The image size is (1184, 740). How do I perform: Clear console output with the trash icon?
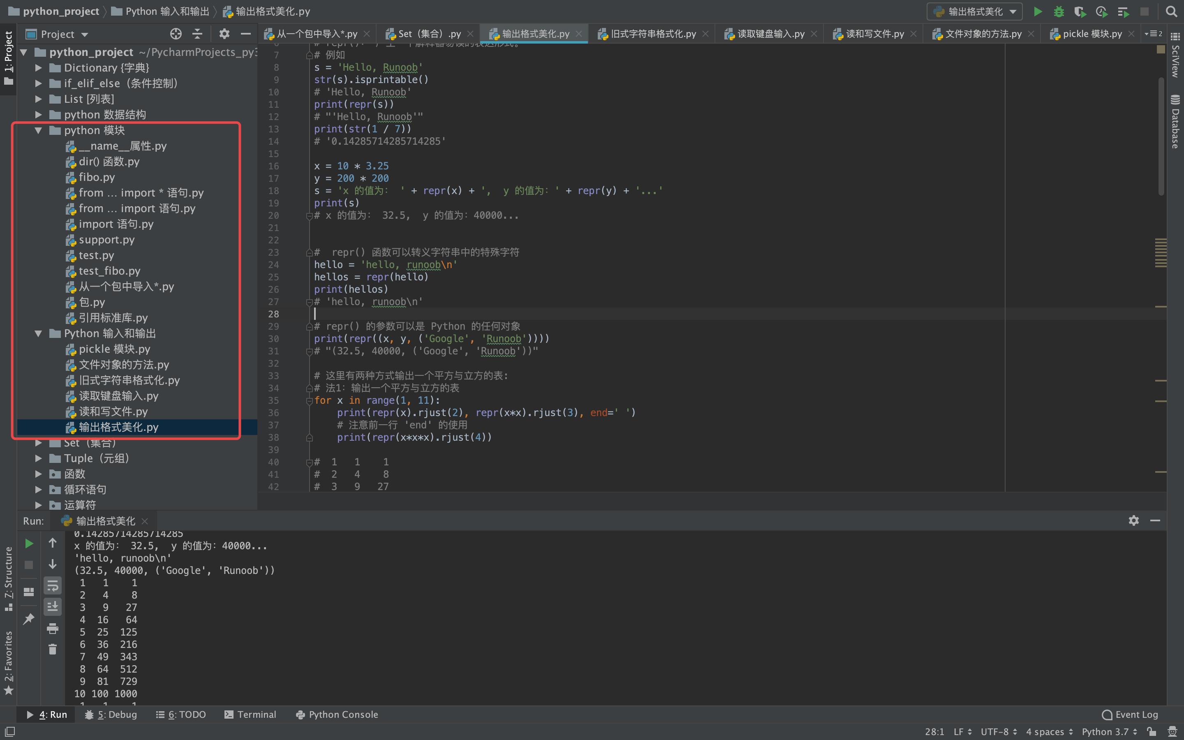tap(53, 648)
